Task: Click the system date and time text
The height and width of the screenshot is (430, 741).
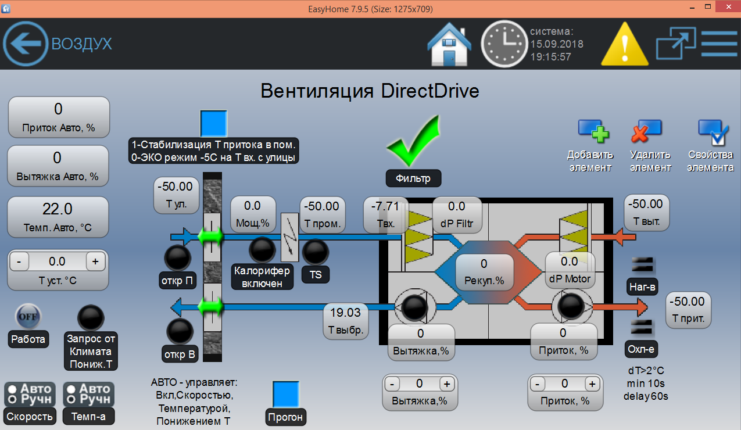Action: 557,44
